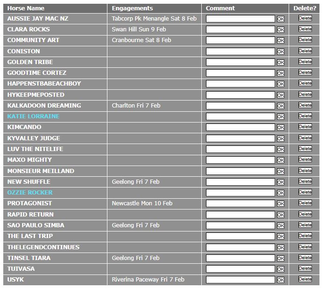Delete the PROTAGONIST entry
Viewport: 326px width, 289px height.
(305, 203)
